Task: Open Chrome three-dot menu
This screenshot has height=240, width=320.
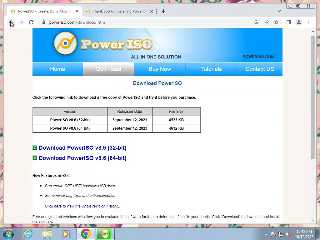Action: (309, 22)
